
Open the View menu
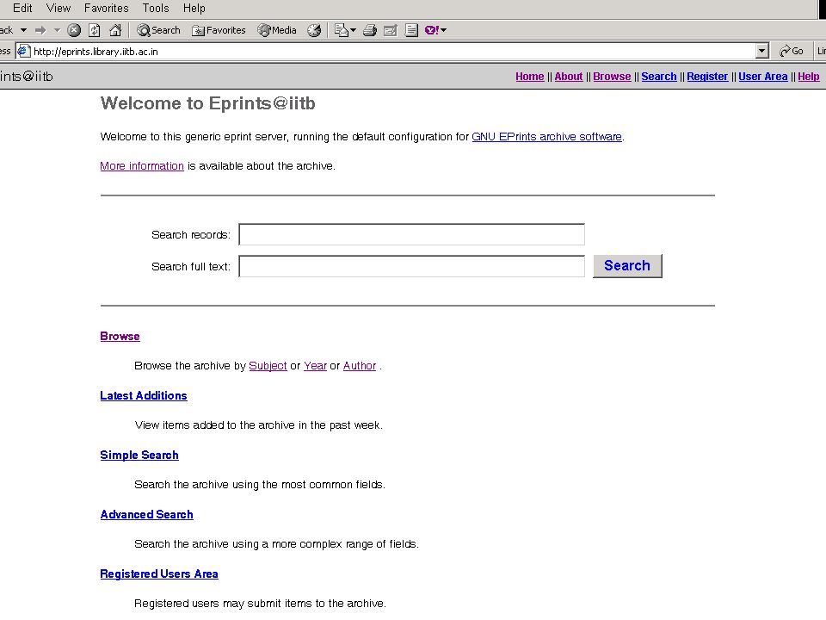58,8
